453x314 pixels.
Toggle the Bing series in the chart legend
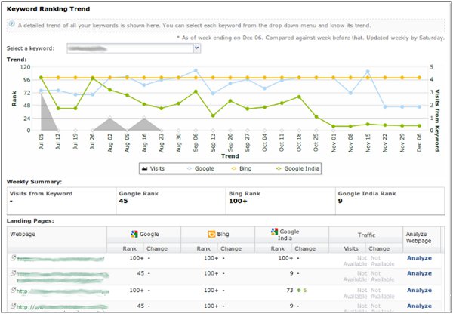pyautogui.click(x=242, y=168)
